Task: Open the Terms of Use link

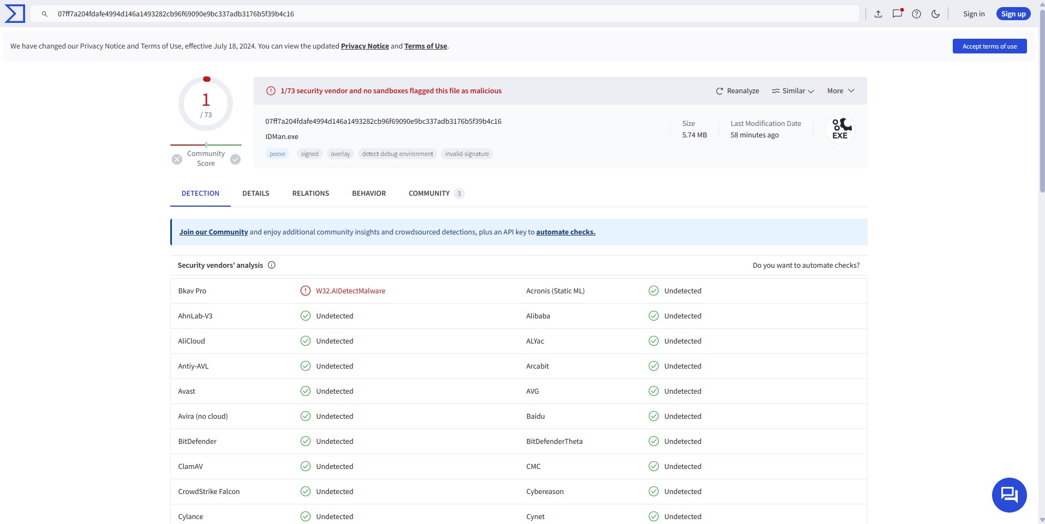Action: click(426, 46)
